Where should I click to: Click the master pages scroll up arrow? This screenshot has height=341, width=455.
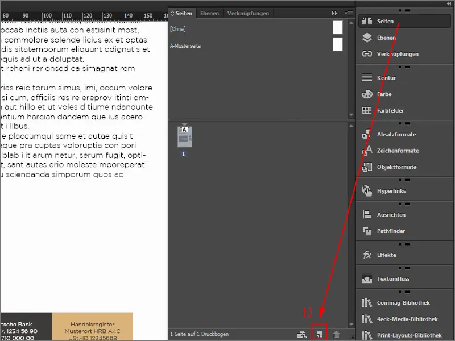pyautogui.click(x=351, y=23)
